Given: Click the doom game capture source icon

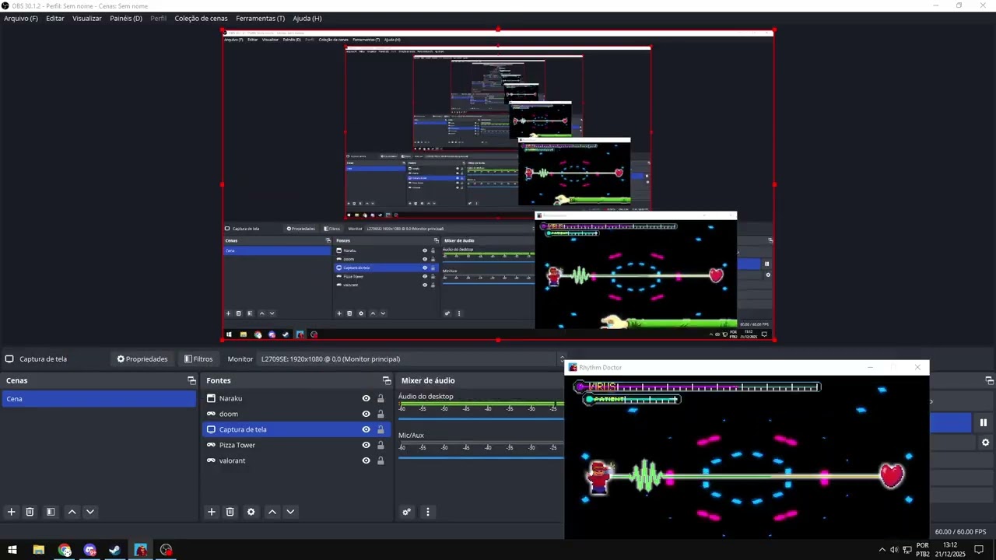Looking at the screenshot, I should (211, 414).
